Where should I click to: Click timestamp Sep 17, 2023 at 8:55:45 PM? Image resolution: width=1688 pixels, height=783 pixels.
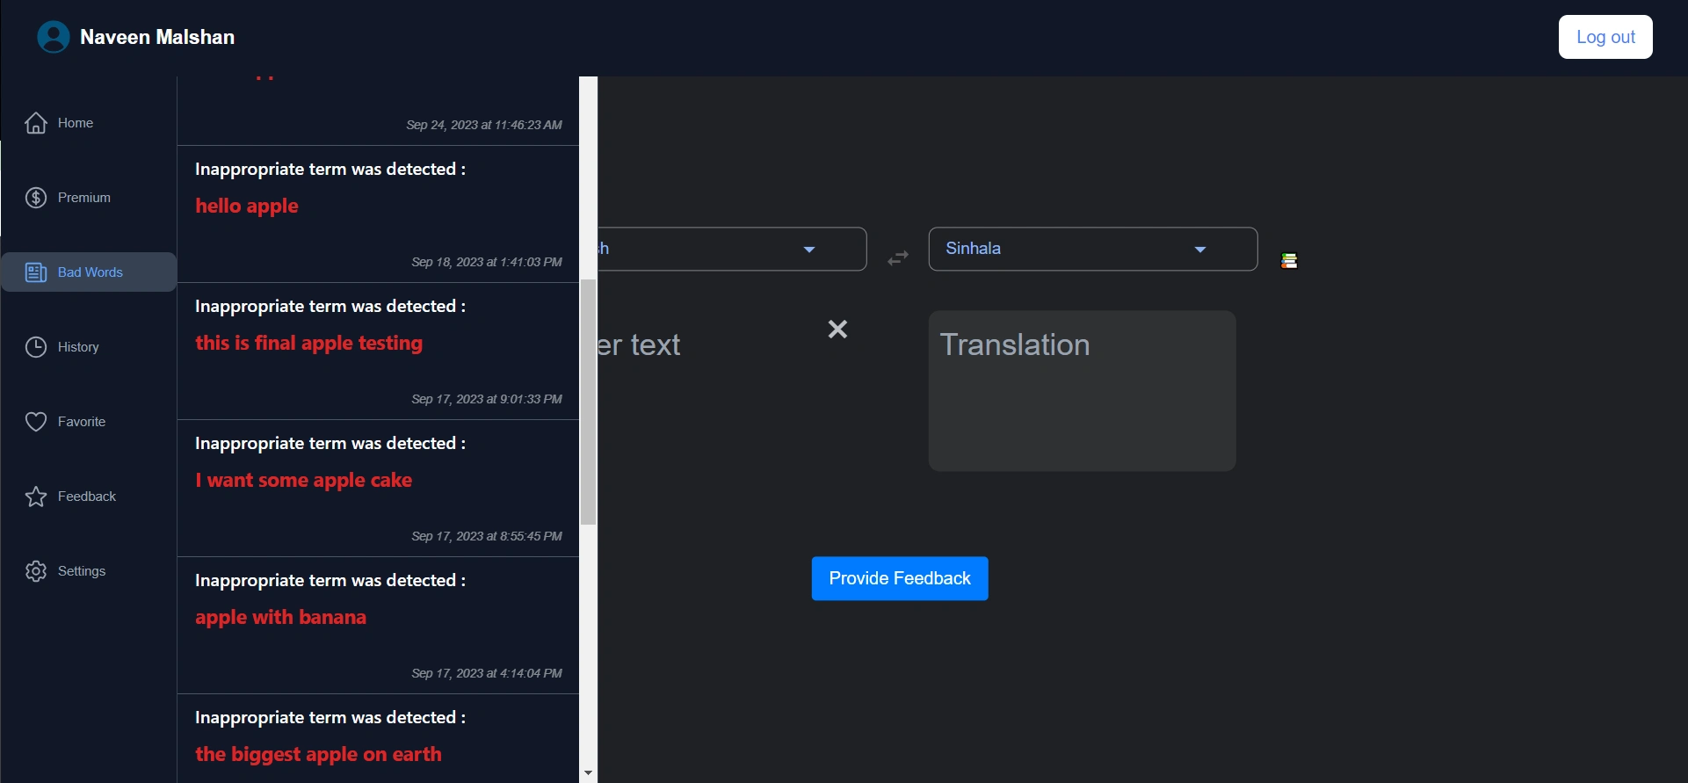(487, 536)
